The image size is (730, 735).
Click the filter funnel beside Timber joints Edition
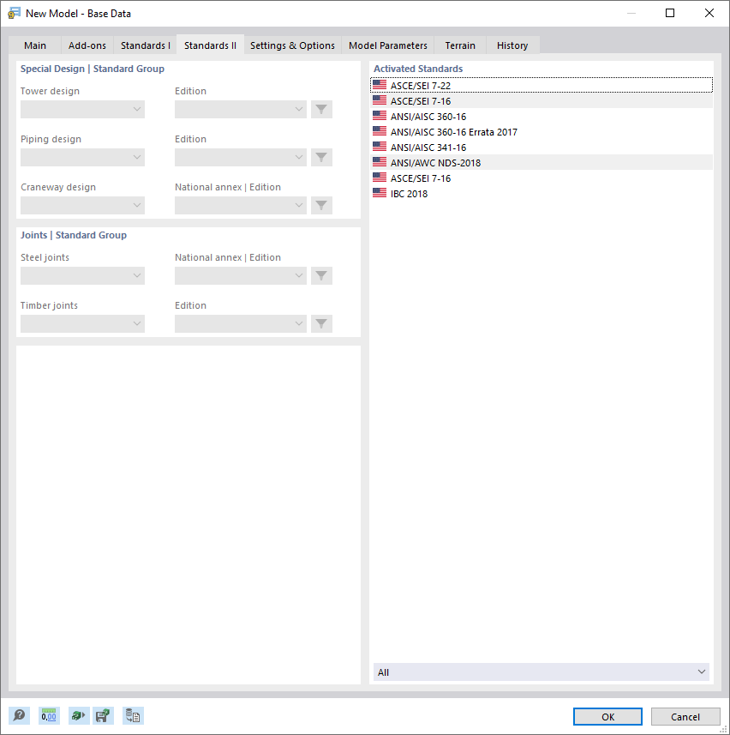point(321,323)
